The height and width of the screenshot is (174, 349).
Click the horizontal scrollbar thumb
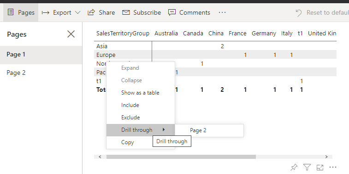[x=181, y=157]
